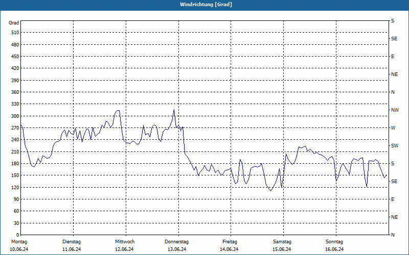Screen dimensions: 409x255
Task: Click the 'Sonntag' day label
Action: click(334, 242)
